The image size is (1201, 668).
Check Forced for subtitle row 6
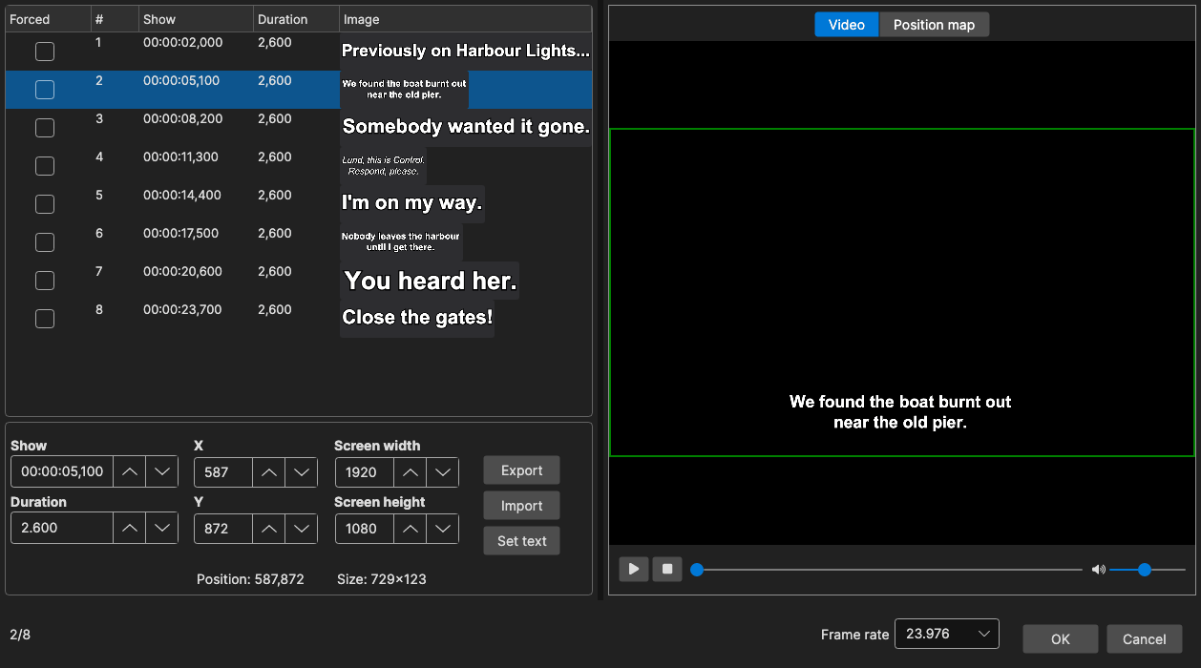[45, 242]
